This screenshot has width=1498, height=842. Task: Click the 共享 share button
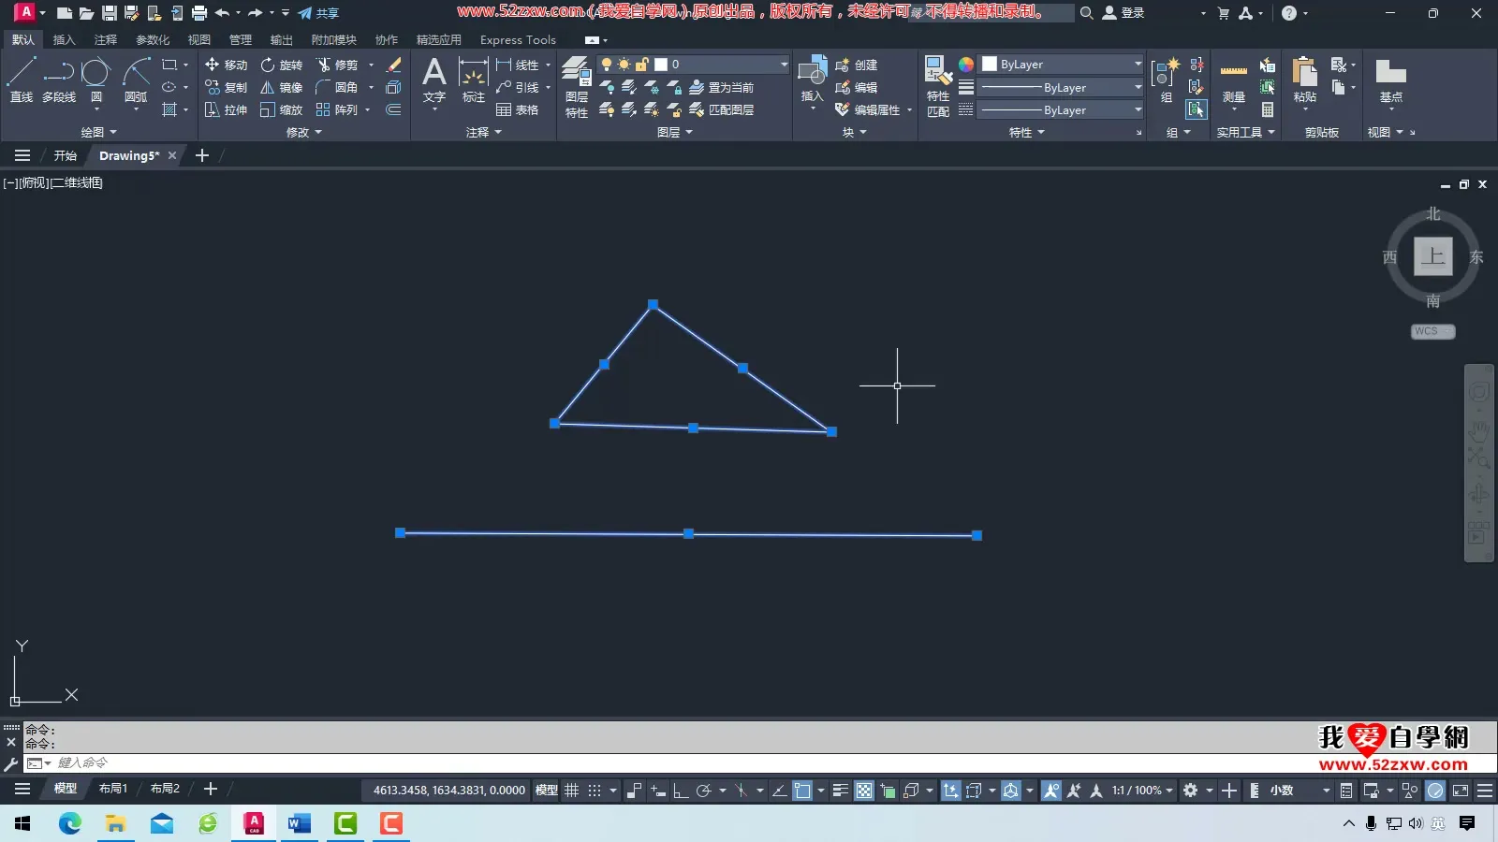(x=318, y=13)
